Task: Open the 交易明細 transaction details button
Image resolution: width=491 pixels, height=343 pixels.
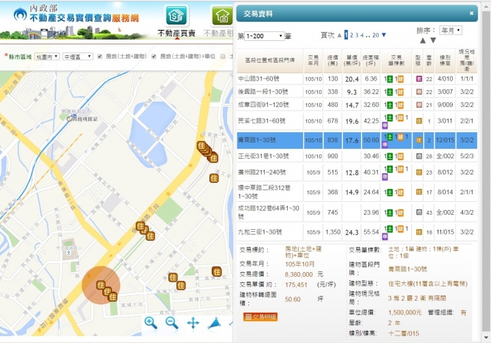Action: [x=261, y=317]
